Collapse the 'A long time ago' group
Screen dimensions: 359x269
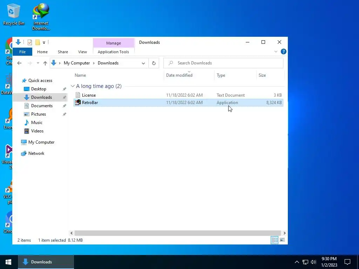point(73,86)
